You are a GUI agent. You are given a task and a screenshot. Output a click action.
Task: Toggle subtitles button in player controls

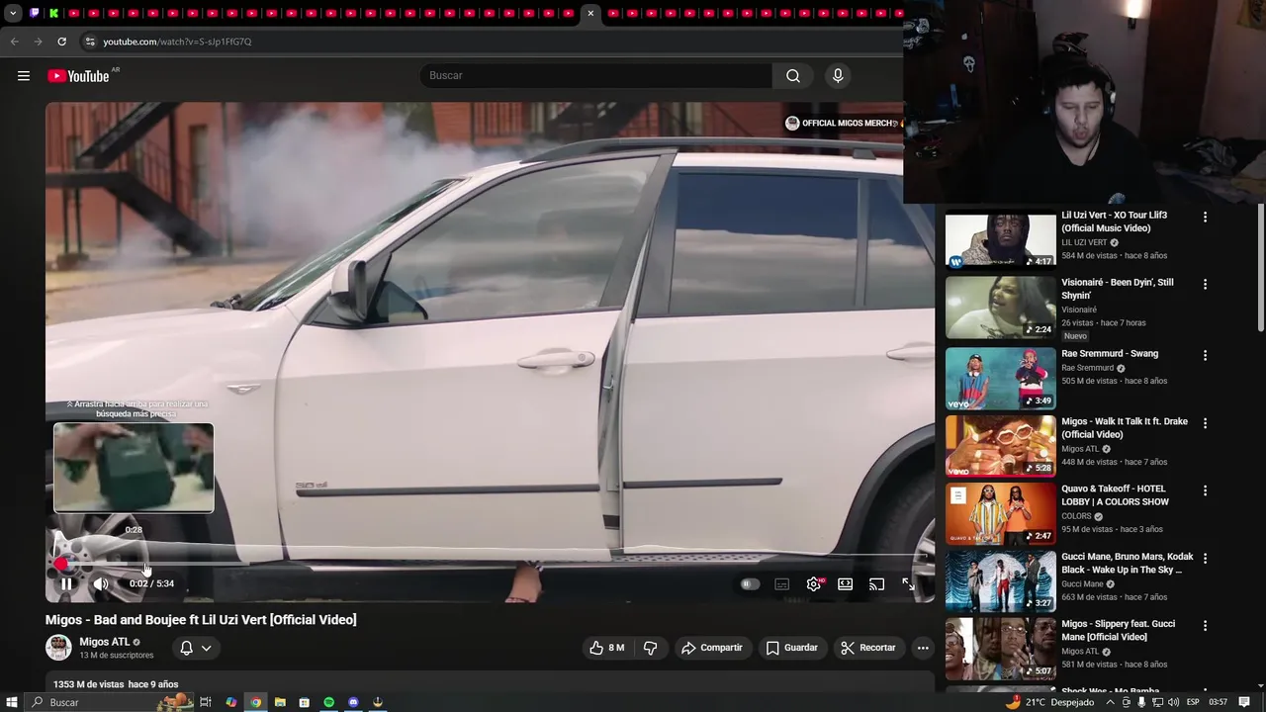tap(781, 584)
